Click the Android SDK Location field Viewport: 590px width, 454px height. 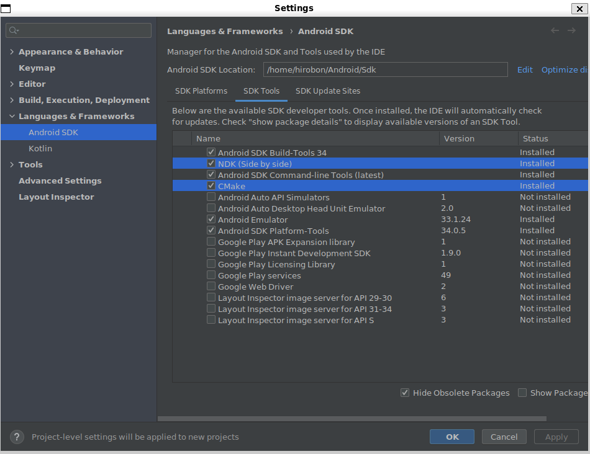click(385, 70)
